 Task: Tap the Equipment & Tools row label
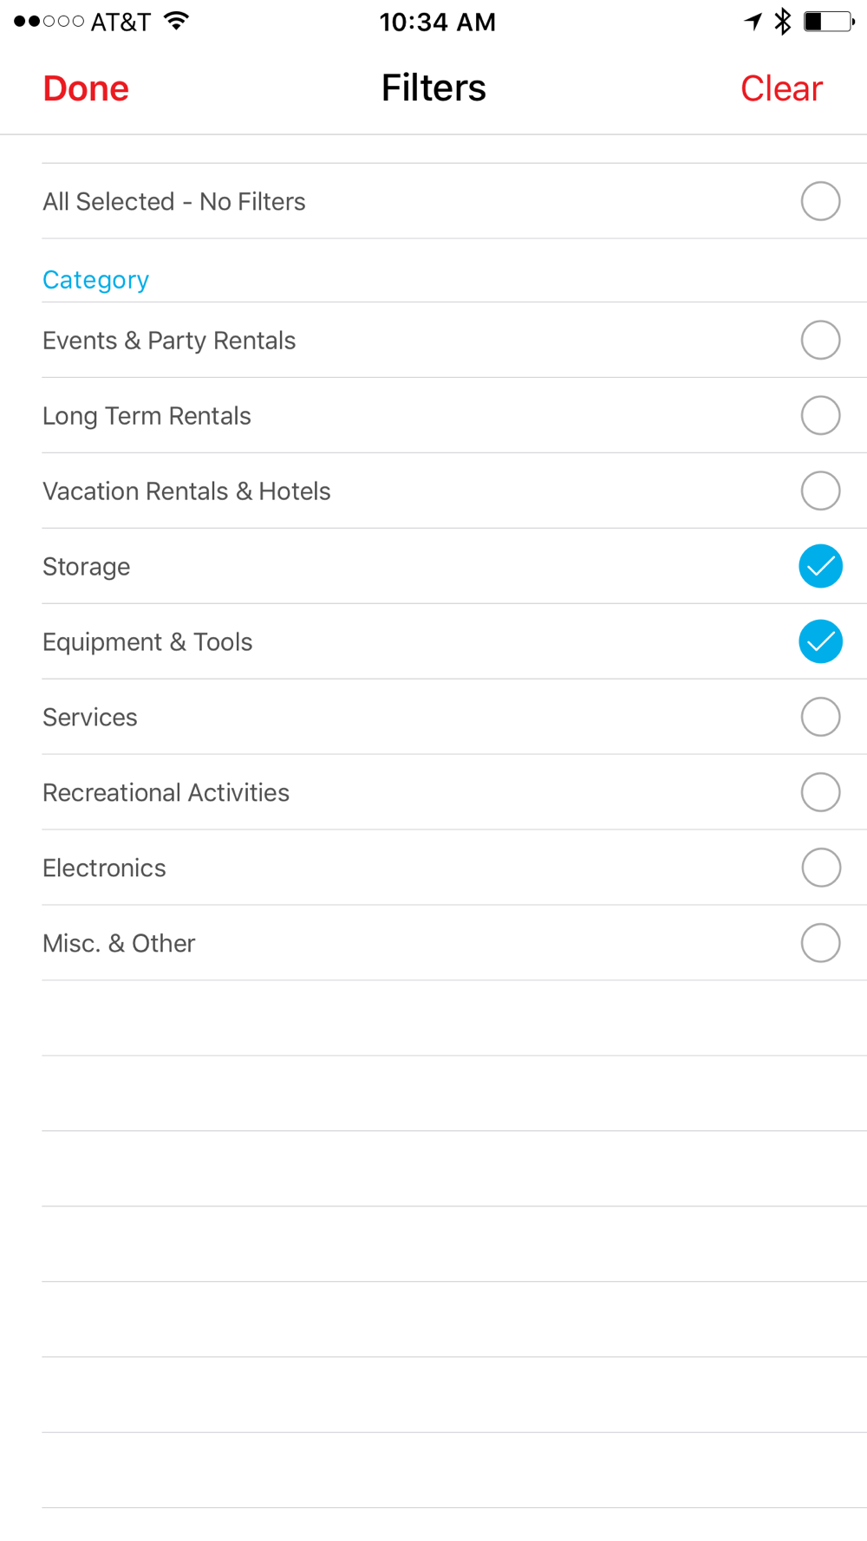[147, 642]
